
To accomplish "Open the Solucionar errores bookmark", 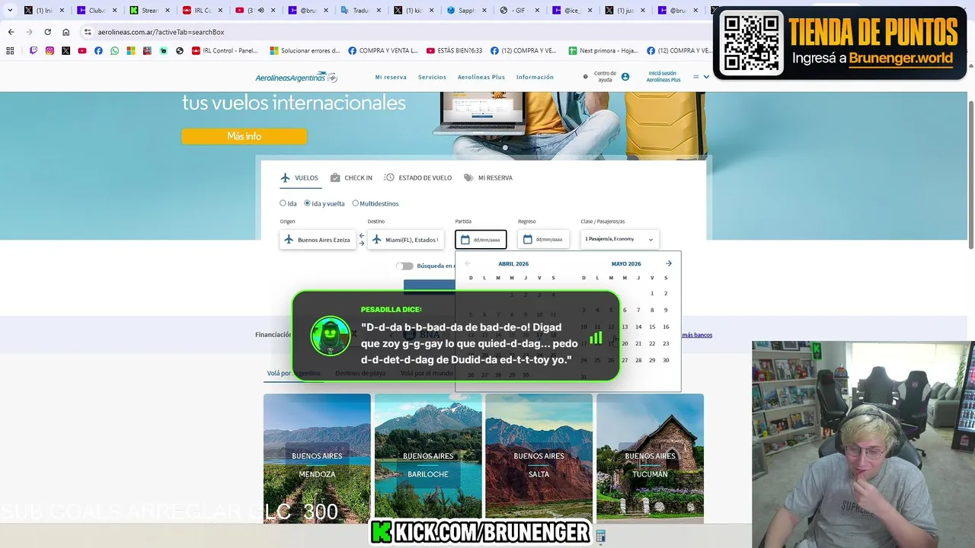I will (x=305, y=51).
